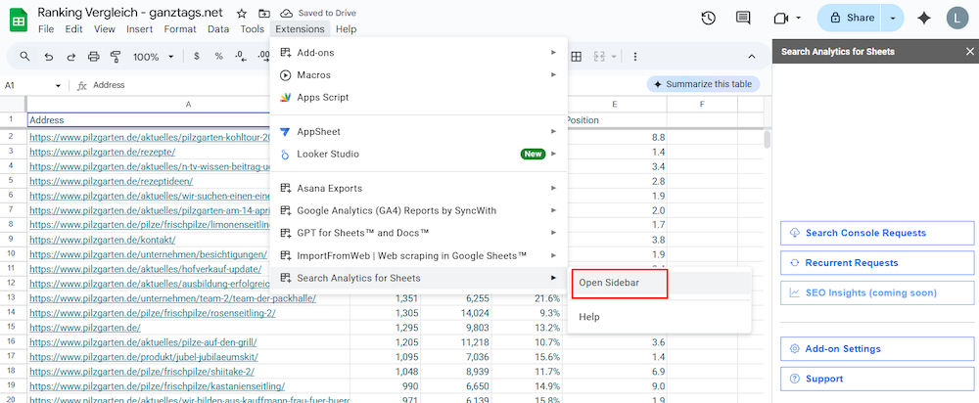Image resolution: width=979 pixels, height=403 pixels.
Task: Open Recurrent Requests in the sidebar
Action: pos(877,263)
